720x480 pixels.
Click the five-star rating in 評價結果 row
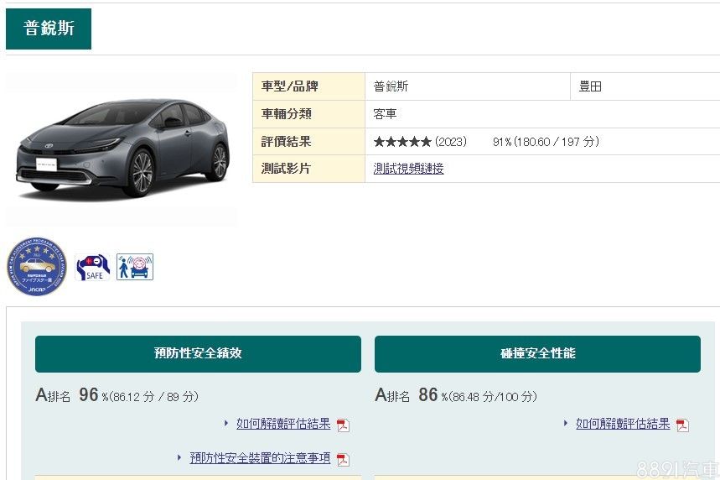[x=402, y=142]
